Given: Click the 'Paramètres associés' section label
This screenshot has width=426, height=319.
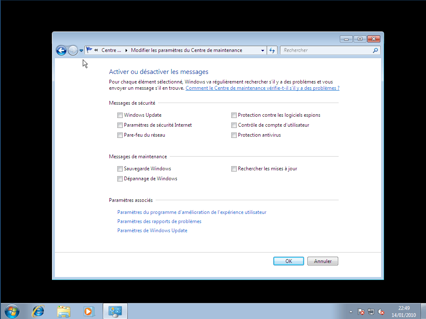Looking at the screenshot, I should pos(131,200).
